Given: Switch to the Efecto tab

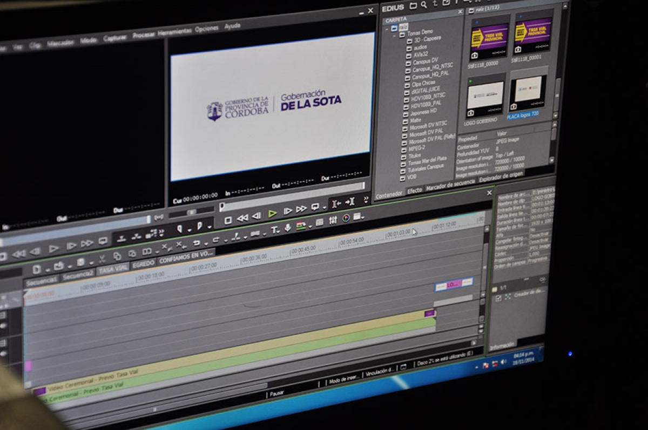Looking at the screenshot, I should tap(414, 190).
